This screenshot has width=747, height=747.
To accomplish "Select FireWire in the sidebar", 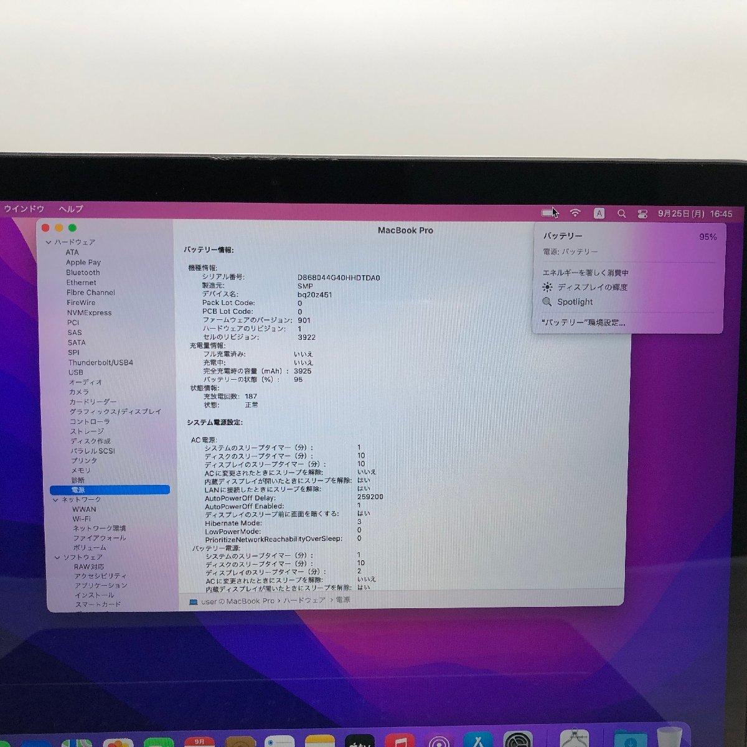I will click(82, 303).
